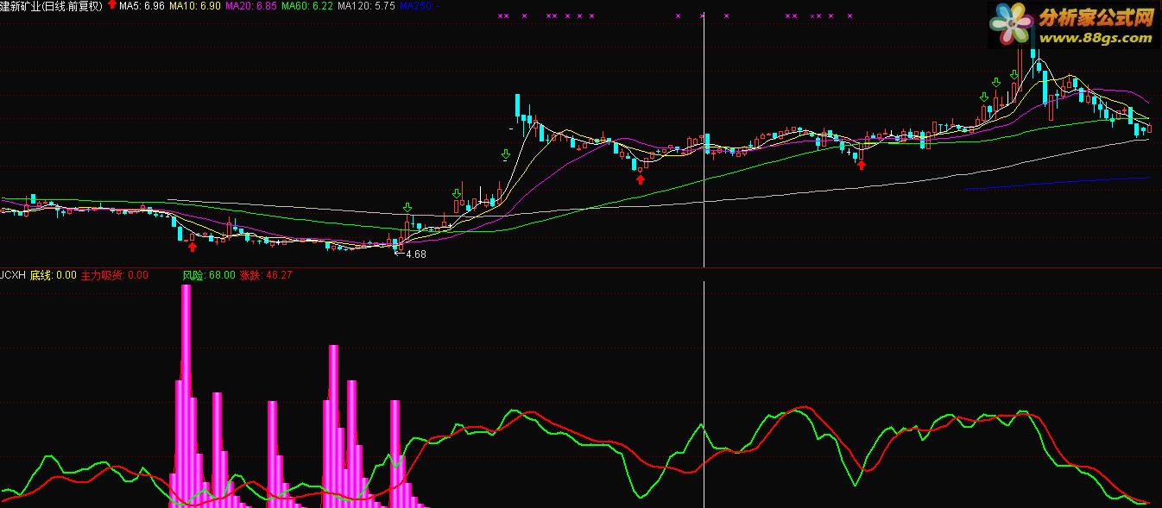Select the blue MA250 indicator label
1162x508 pixels.
[x=419, y=6]
